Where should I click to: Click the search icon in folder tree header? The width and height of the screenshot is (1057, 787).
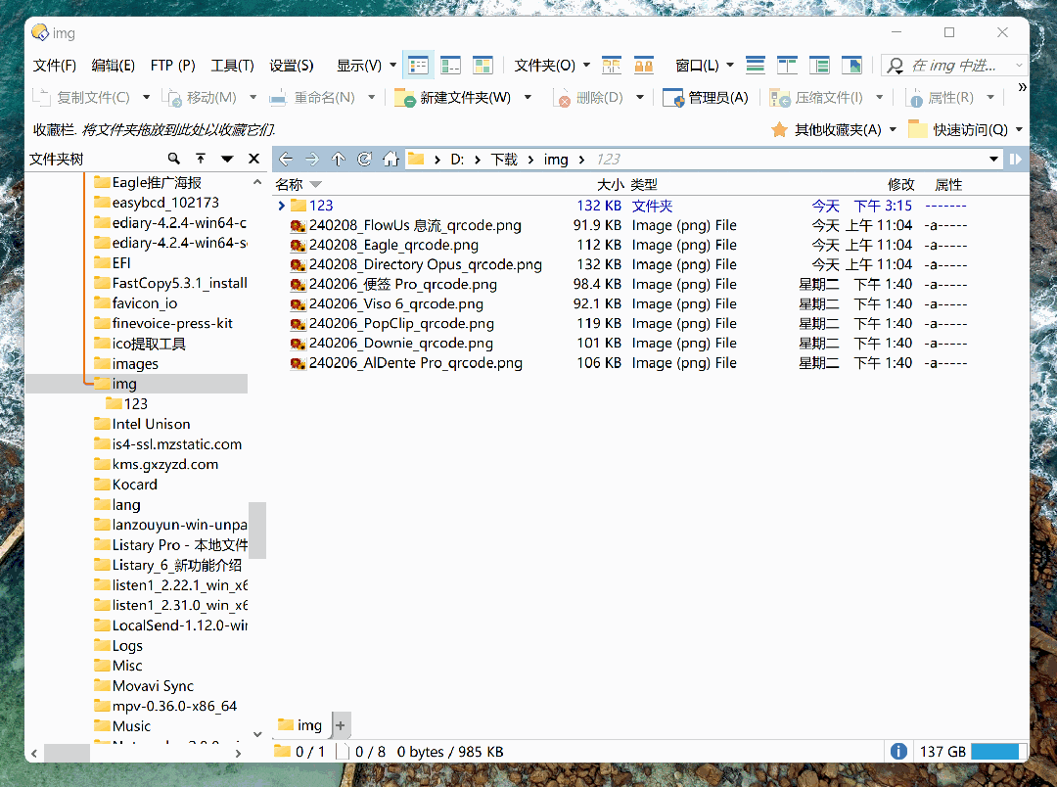[174, 159]
